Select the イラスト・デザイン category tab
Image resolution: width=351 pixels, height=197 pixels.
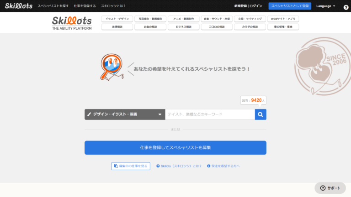pos(117,19)
